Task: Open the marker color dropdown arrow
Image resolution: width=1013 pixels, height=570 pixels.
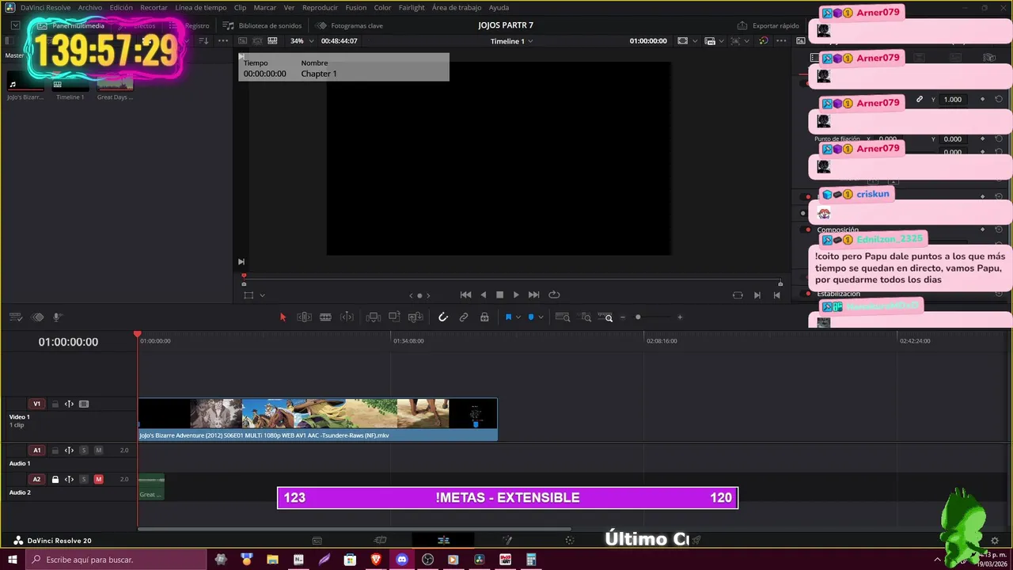Action: (x=541, y=317)
